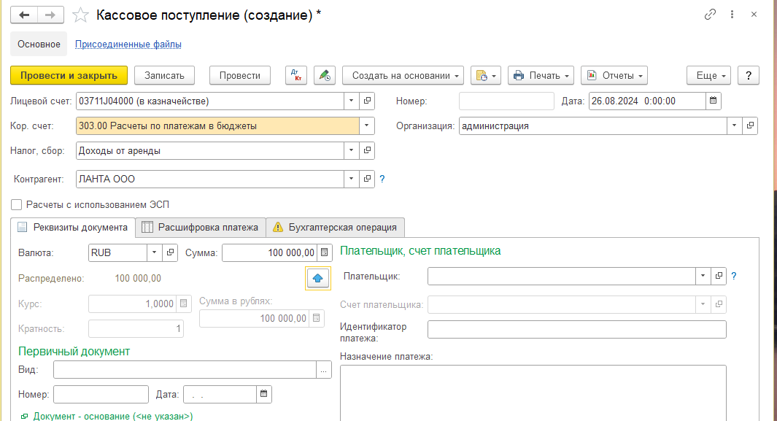The width and height of the screenshot is (777, 421).
Task: Open Контрагент record via open icon
Action: pyautogui.click(x=367, y=179)
